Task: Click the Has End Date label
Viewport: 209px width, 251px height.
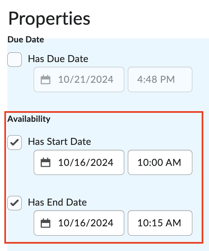Action: [x=57, y=202]
